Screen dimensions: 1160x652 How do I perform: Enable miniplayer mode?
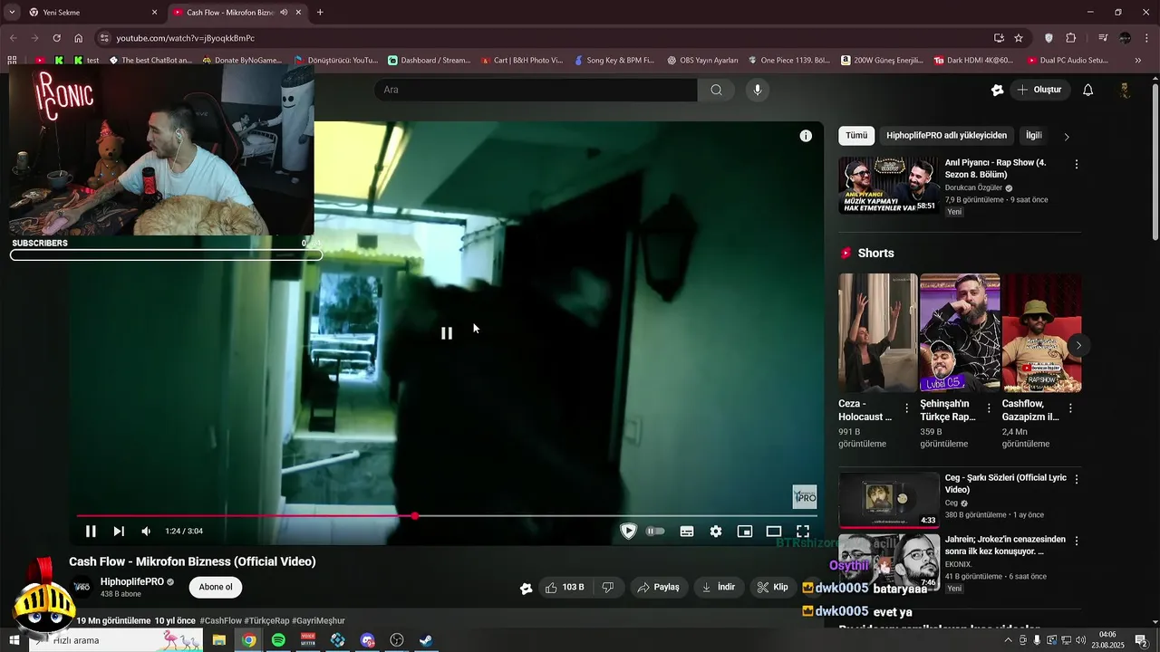point(745,532)
